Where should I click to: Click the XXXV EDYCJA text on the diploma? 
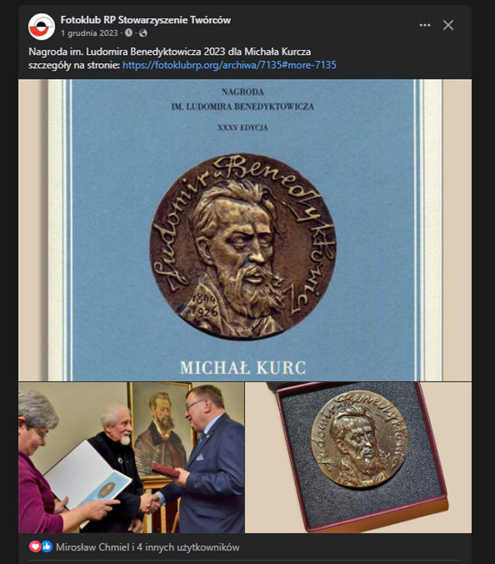click(242, 128)
